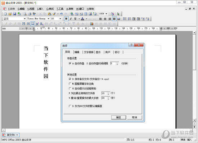Open the Times New Roman font dropdown
Viewport: 198px width, 143px height.
point(48,19)
